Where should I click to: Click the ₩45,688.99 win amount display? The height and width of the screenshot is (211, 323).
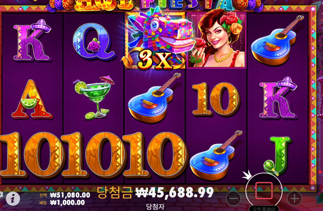click(x=174, y=193)
